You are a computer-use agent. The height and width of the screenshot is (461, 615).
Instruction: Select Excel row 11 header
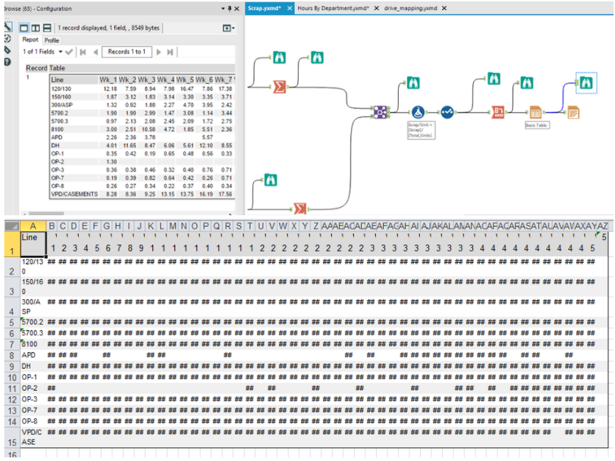12,388
